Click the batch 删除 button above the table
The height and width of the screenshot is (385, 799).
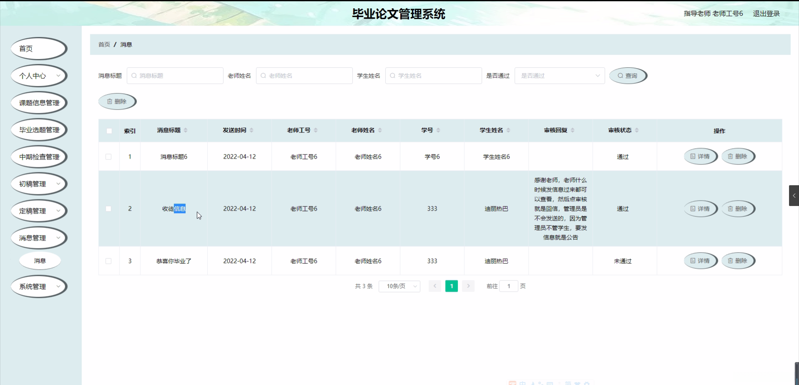coord(117,101)
